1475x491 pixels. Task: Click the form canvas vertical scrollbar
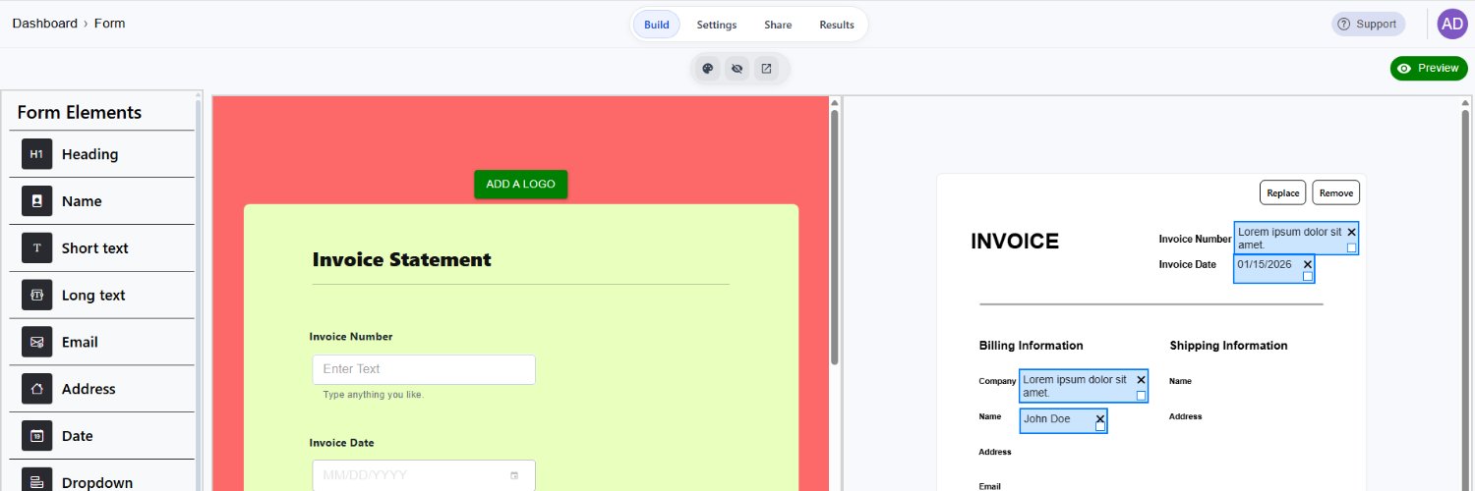click(x=835, y=236)
